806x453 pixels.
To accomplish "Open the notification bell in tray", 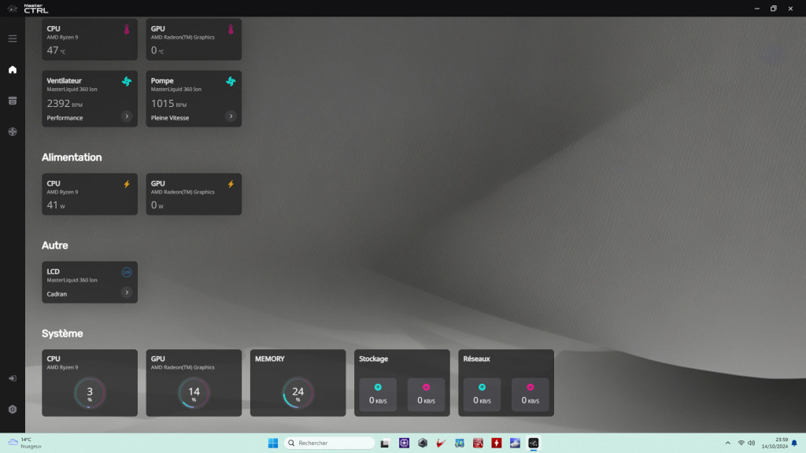I will tap(794, 443).
